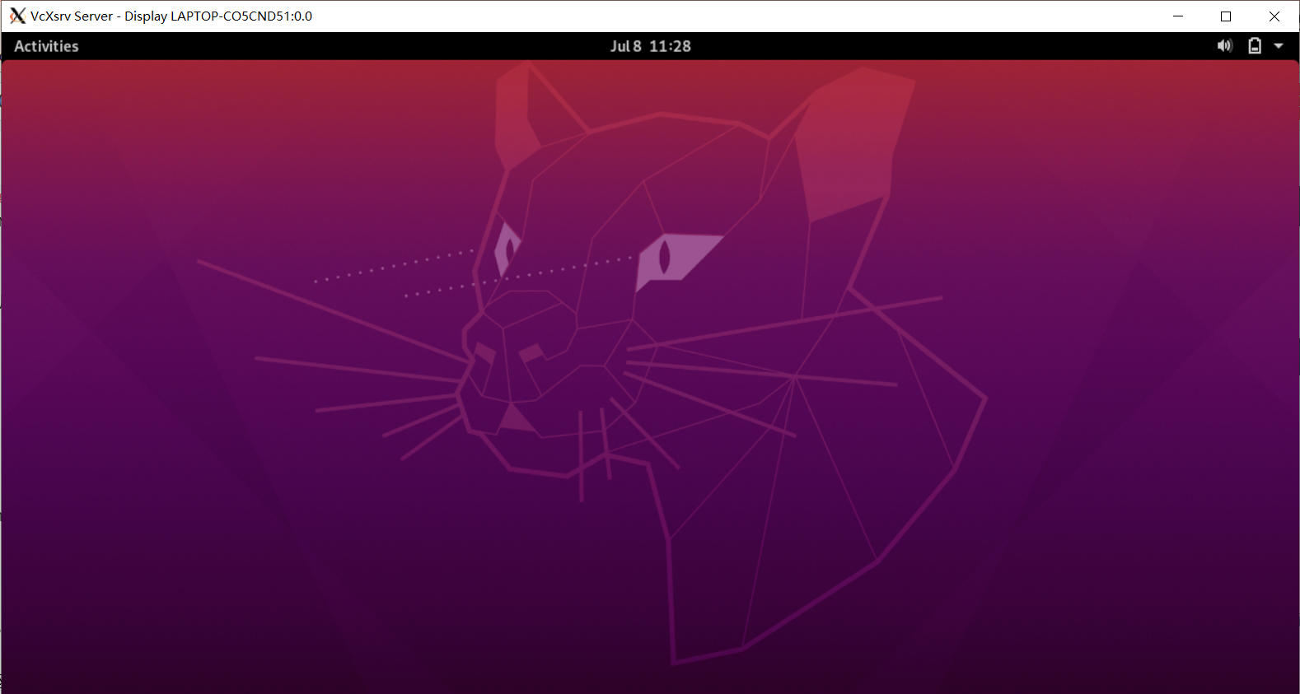Click the VcXsrv X logo icon
Image resolution: width=1300 pixels, height=694 pixels.
coord(17,16)
